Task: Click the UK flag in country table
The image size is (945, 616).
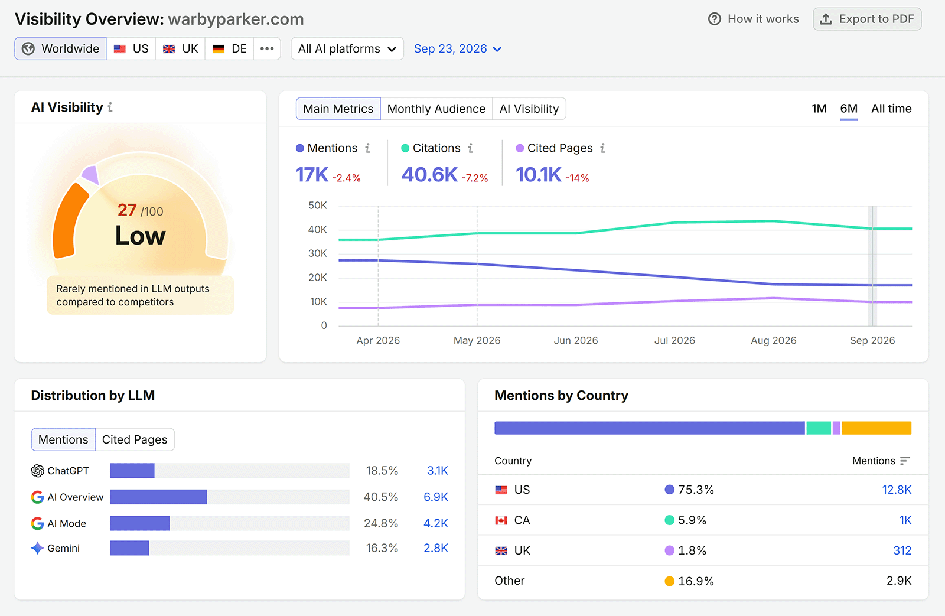Action: [501, 550]
